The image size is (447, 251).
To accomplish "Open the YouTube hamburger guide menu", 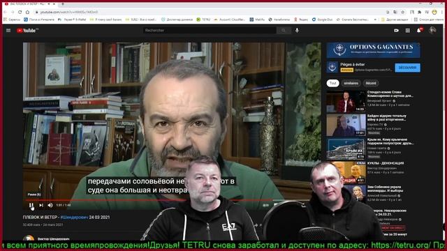I will tap(8, 30).
